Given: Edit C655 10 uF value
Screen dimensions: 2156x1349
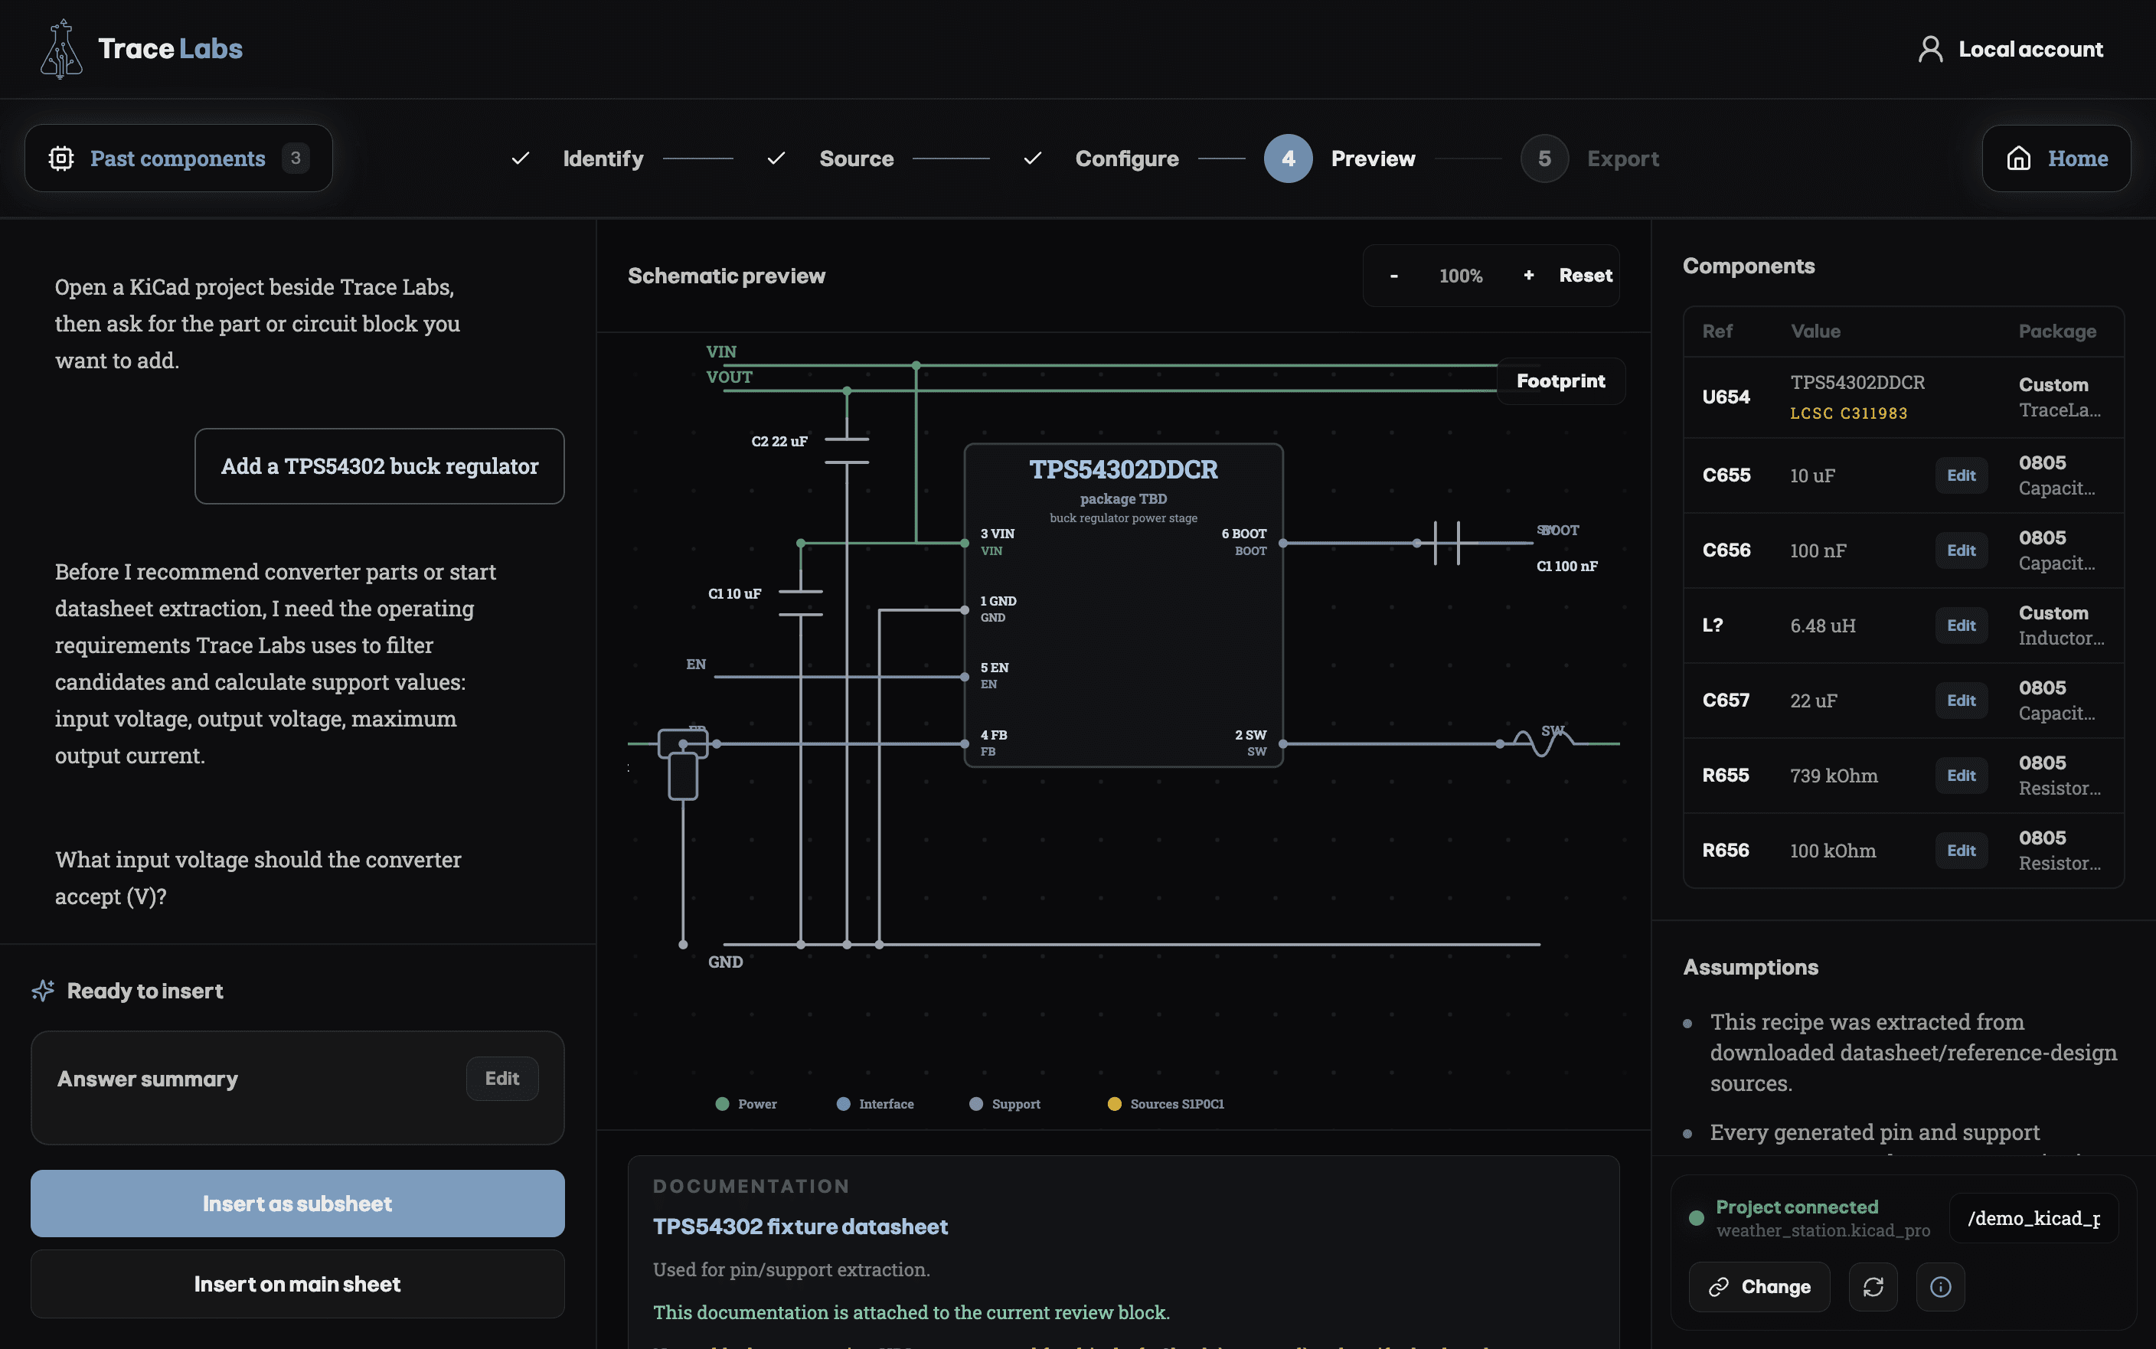Looking at the screenshot, I should 1961,475.
